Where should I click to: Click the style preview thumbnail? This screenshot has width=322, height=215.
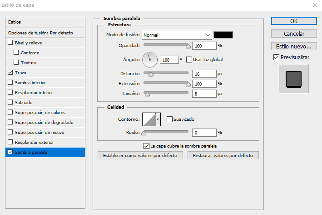point(294,79)
